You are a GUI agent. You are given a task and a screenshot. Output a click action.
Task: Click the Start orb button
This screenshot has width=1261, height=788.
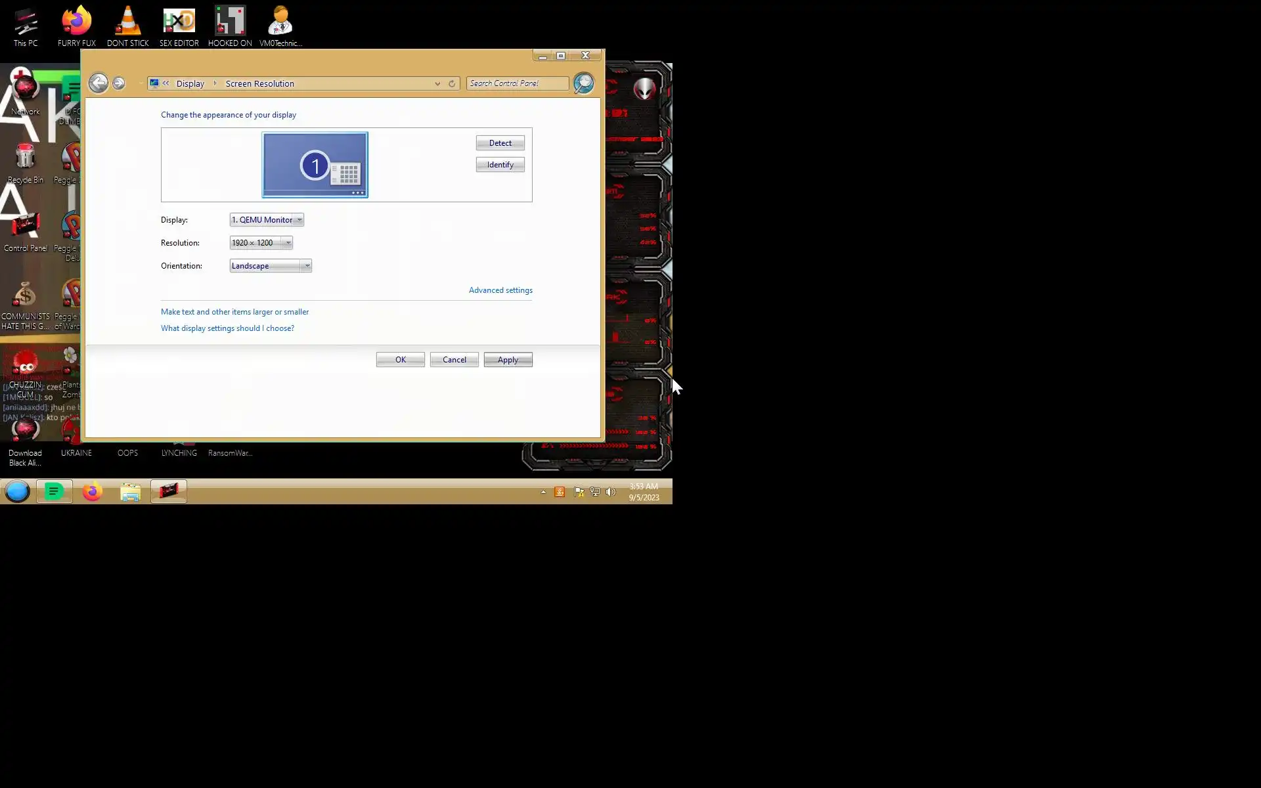click(18, 491)
